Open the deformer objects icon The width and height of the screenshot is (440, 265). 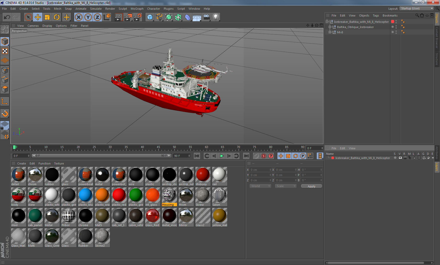[x=188, y=17]
